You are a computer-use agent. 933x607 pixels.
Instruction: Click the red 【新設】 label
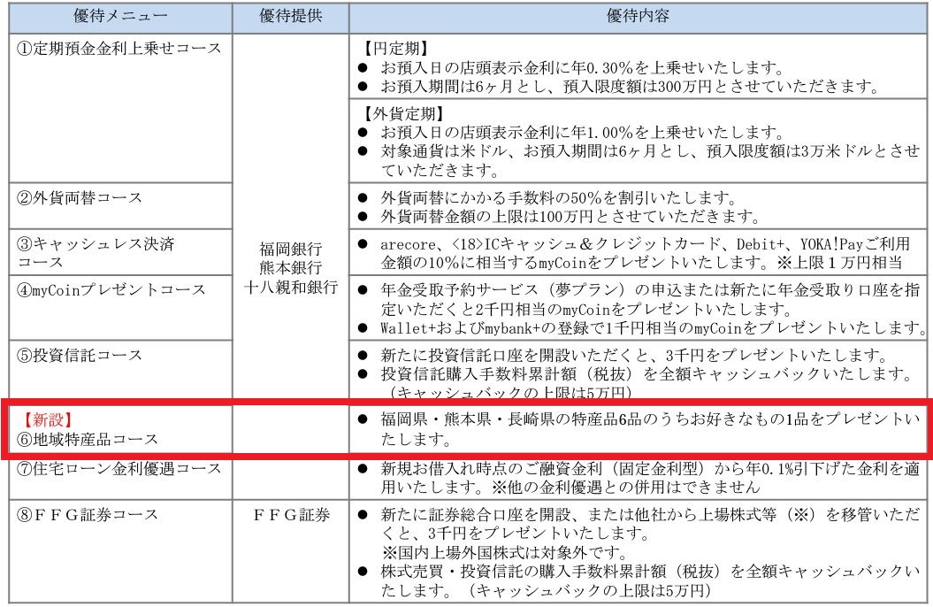49,419
